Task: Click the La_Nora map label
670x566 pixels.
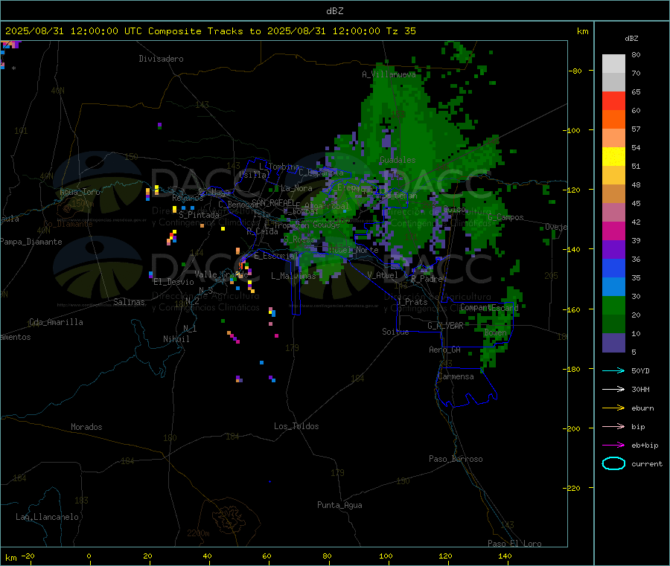Action: click(296, 188)
